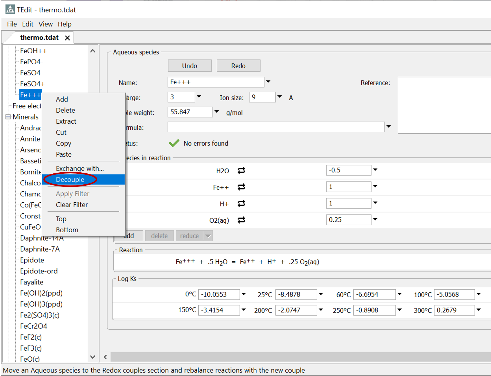The width and height of the screenshot is (491, 376).
Task: Choose Exchange with... in context menu
Action: pos(84,169)
